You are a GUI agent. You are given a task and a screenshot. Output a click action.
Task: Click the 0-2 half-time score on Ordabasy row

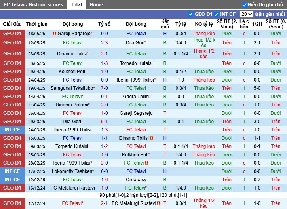(257, 180)
